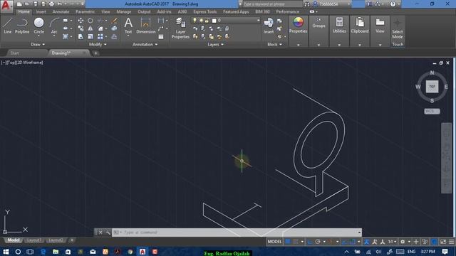Select the Rectangular Array tool
Image resolution: width=456 pixels, height=256 pixels.
pos(100,36)
